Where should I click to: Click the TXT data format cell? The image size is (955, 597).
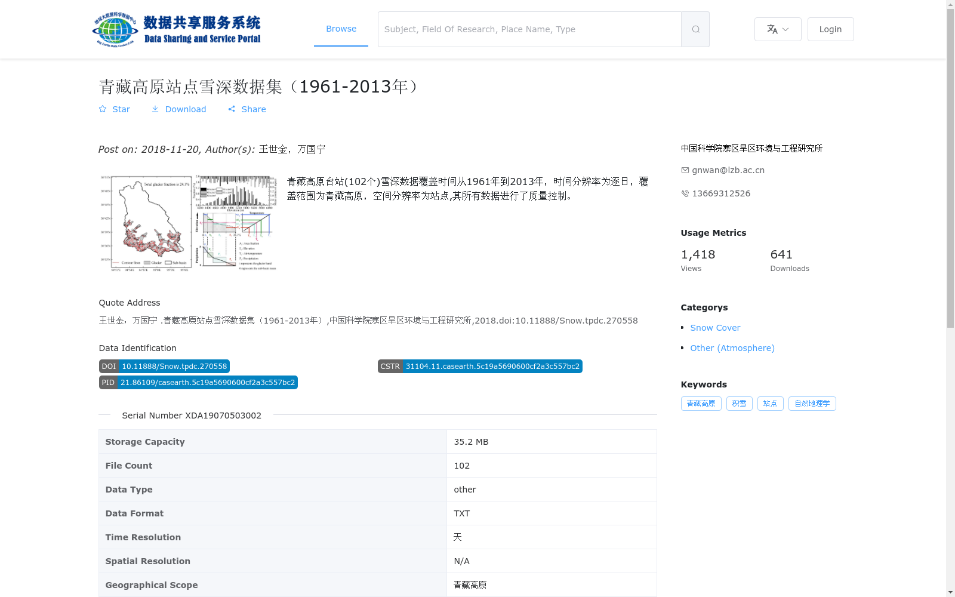(x=552, y=513)
